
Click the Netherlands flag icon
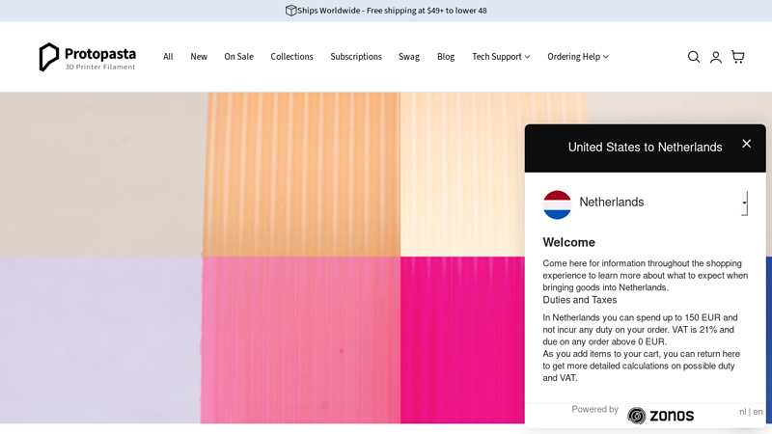click(557, 204)
